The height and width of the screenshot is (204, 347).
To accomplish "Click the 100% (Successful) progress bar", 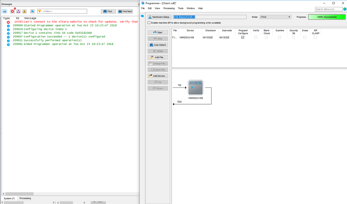I will coord(327,17).
